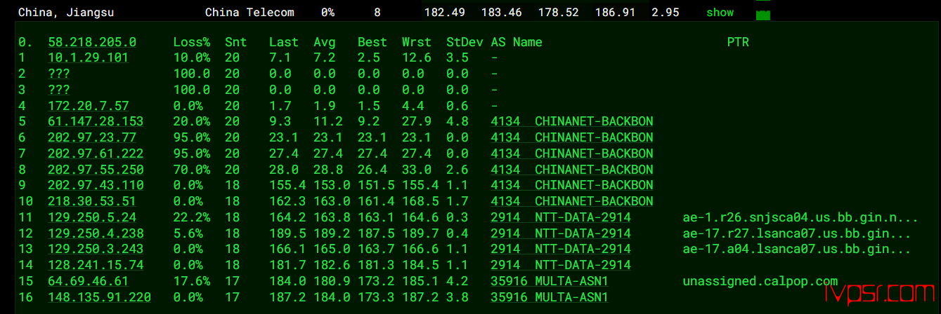The width and height of the screenshot is (941, 314).
Task: Select PTR unassigned.calpop.com
Action: point(760,281)
